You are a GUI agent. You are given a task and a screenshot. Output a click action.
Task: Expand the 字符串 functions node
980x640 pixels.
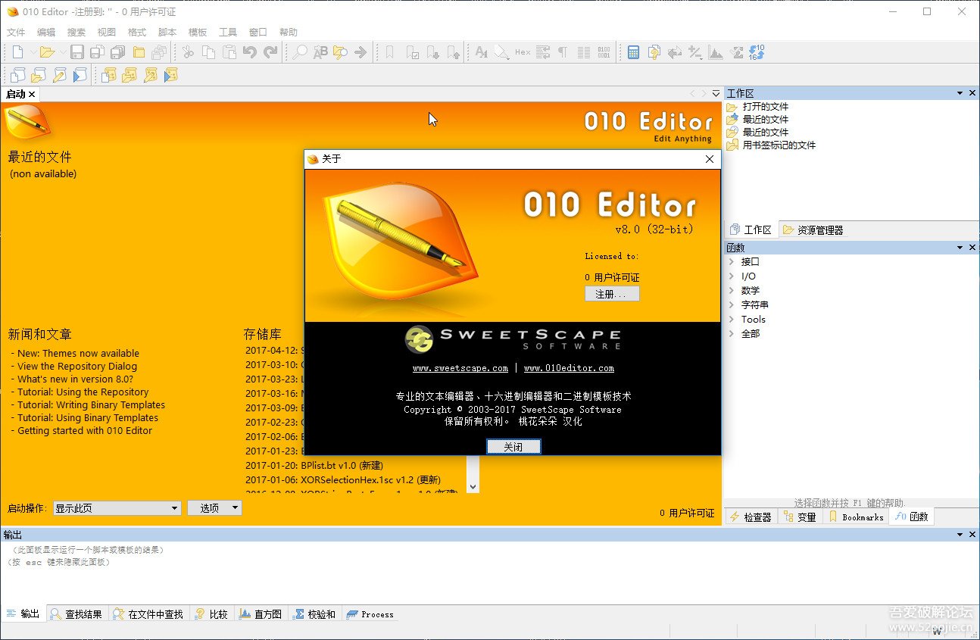732,305
